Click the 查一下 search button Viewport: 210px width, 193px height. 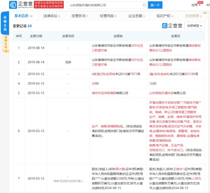[x=155, y=5]
